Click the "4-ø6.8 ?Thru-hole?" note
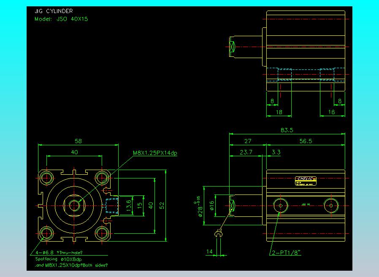379x277 pixels. tap(59, 253)
